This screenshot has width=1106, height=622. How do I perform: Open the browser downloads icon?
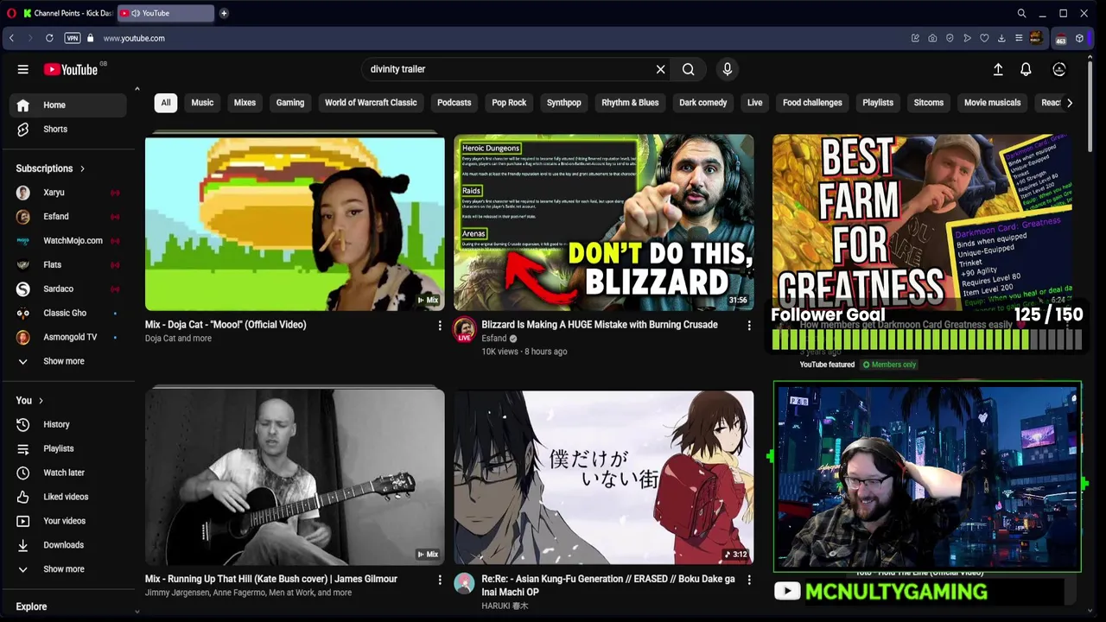tap(1001, 38)
